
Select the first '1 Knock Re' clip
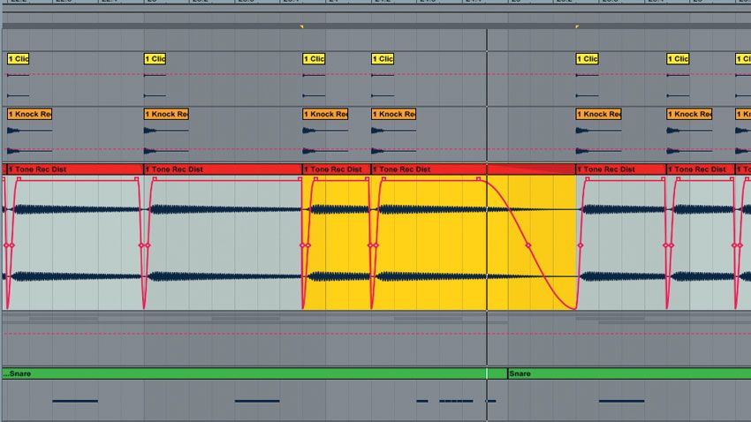[x=30, y=114]
